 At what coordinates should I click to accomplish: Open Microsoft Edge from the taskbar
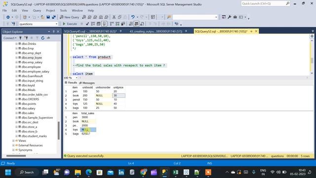tap(88, 172)
